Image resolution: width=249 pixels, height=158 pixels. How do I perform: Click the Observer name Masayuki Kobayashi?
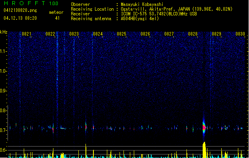[142, 4]
